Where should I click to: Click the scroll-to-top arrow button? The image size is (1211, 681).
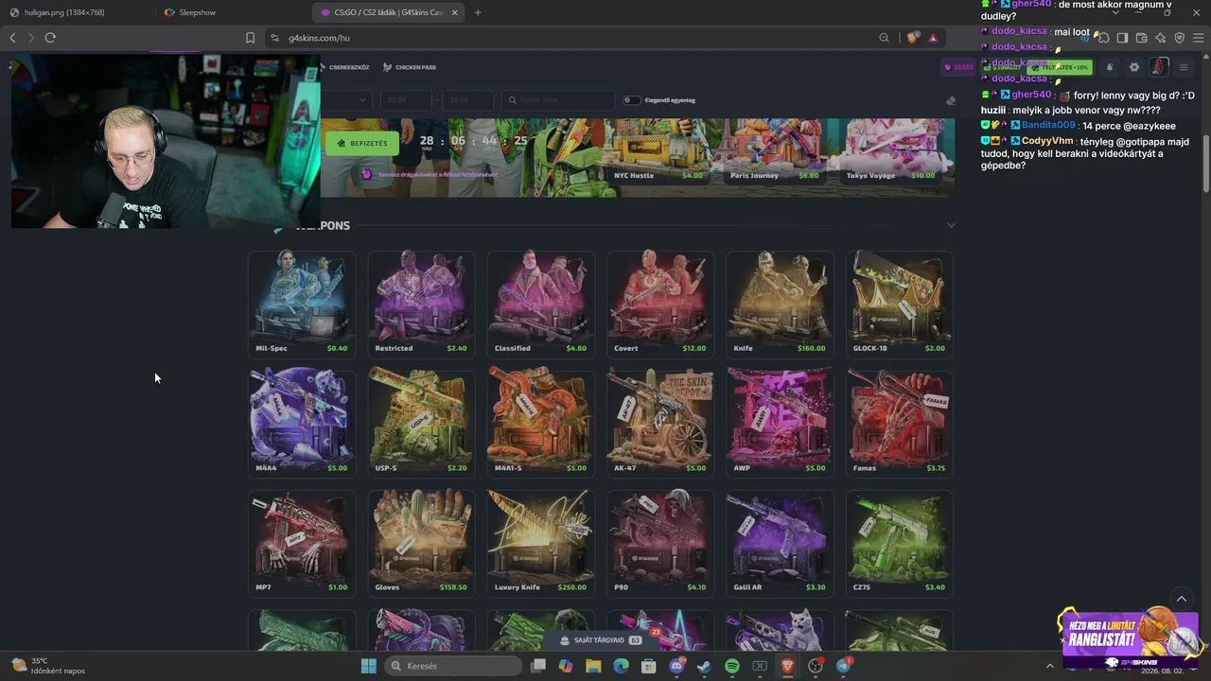[x=1181, y=599]
